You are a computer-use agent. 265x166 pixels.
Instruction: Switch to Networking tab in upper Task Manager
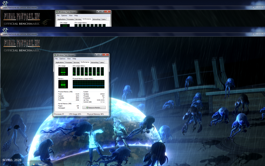96,19
